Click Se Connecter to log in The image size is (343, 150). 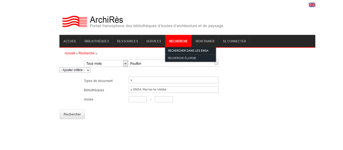pyautogui.click(x=234, y=41)
